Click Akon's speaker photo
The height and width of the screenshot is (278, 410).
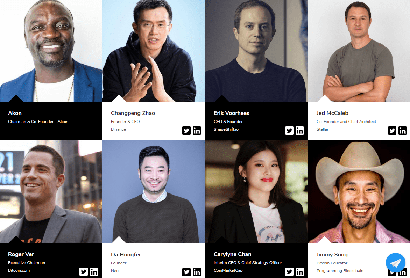[x=51, y=51]
